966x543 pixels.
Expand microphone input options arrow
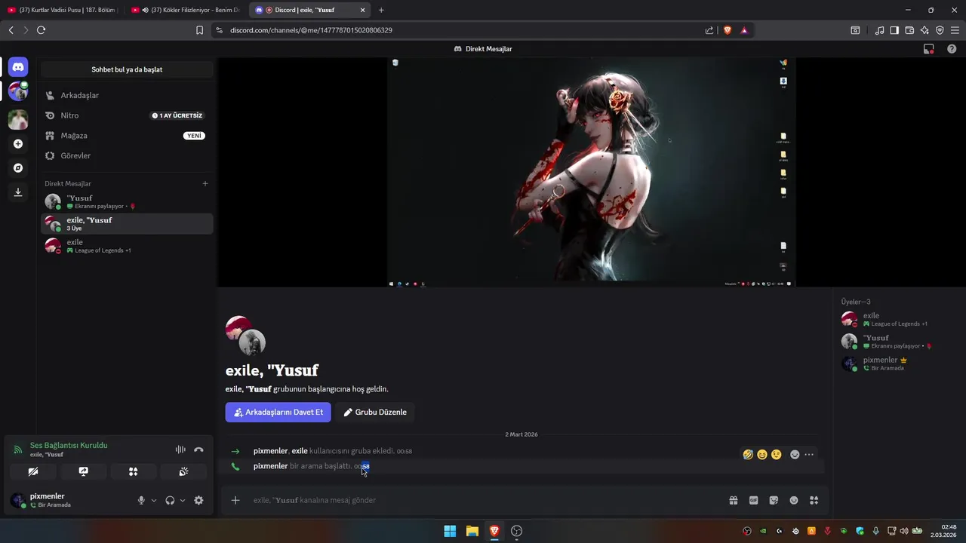[153, 500]
